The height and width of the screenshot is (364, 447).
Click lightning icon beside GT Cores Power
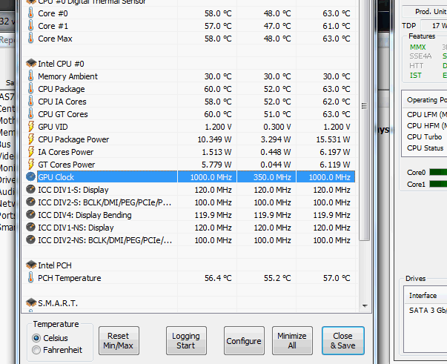(x=31, y=164)
